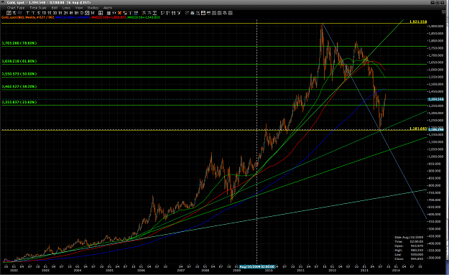
Task: Open the View menu
Action: (x=79, y=8)
